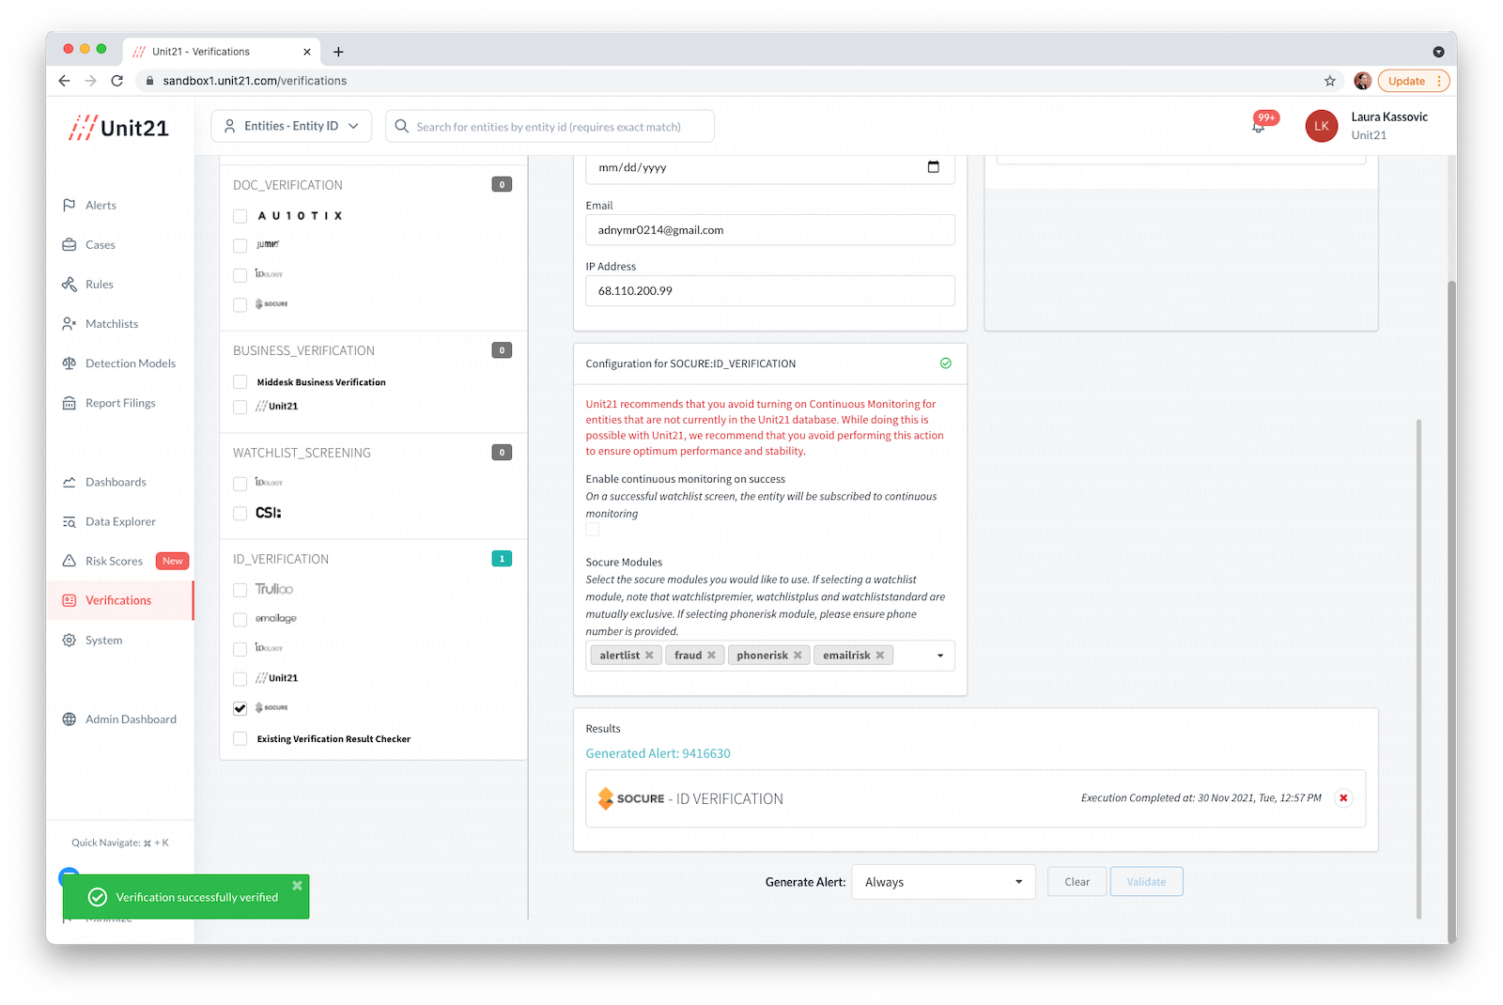The height and width of the screenshot is (1005, 1503).
Task: Check the Unit21 business verification checkbox
Action: (x=240, y=407)
